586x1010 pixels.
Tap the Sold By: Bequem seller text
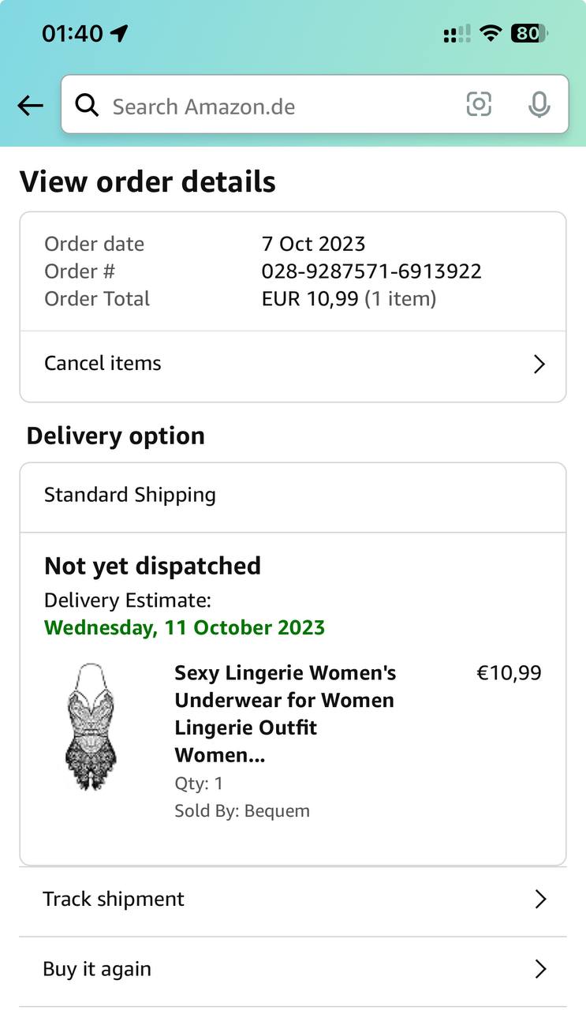coord(242,811)
